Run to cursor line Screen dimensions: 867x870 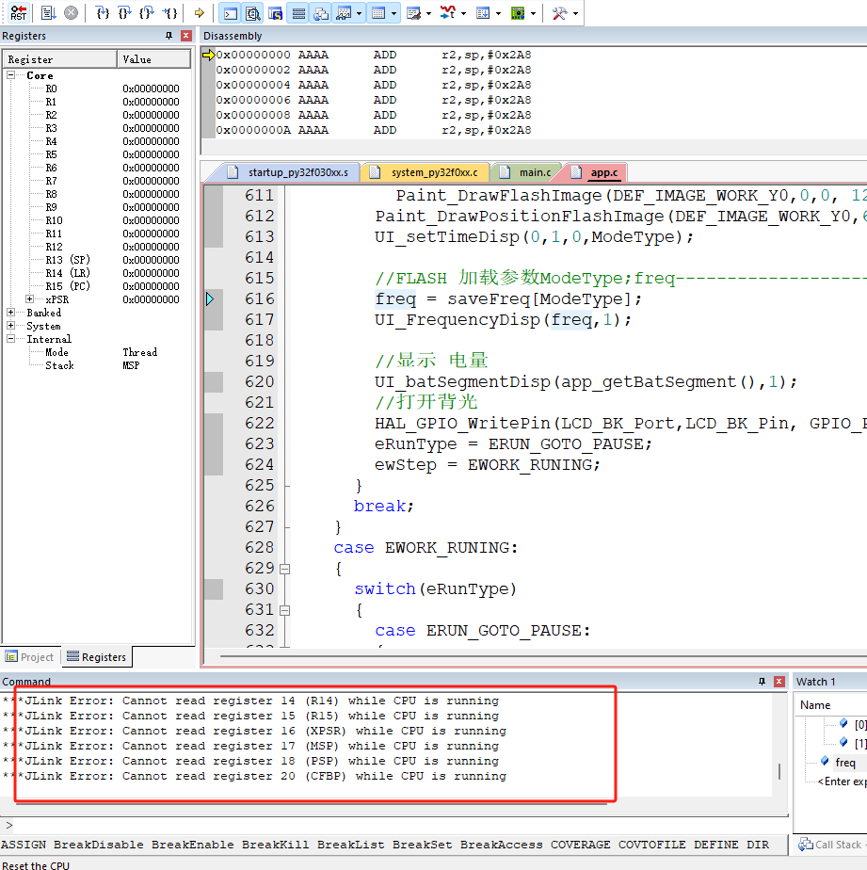pyautogui.click(x=169, y=12)
